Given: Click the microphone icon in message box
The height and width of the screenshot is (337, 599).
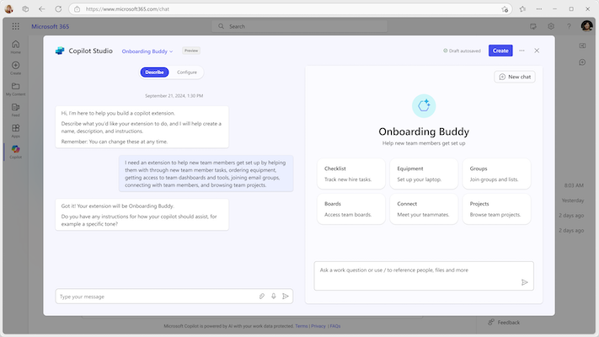Looking at the screenshot, I should tap(274, 296).
